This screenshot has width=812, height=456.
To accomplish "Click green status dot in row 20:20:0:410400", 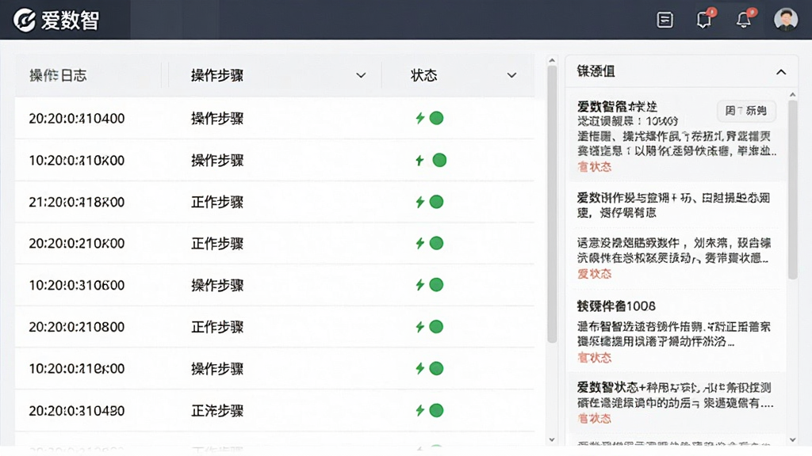I will point(437,119).
